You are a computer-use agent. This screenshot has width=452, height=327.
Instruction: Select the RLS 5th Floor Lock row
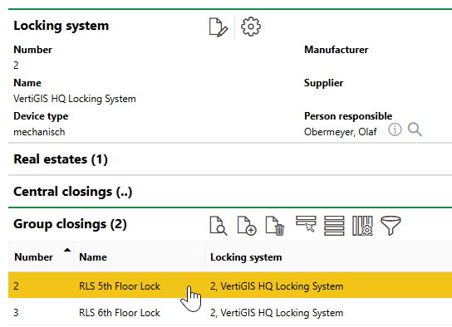click(230, 286)
